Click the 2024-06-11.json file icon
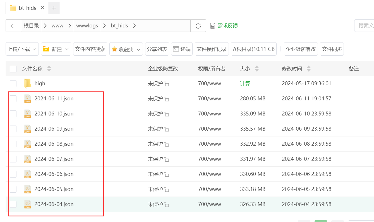Image resolution: width=374 pixels, height=222 pixels. (28, 98)
